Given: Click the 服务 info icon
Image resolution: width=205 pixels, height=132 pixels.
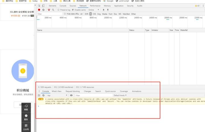Looking at the screenshot, I should 26,116.
